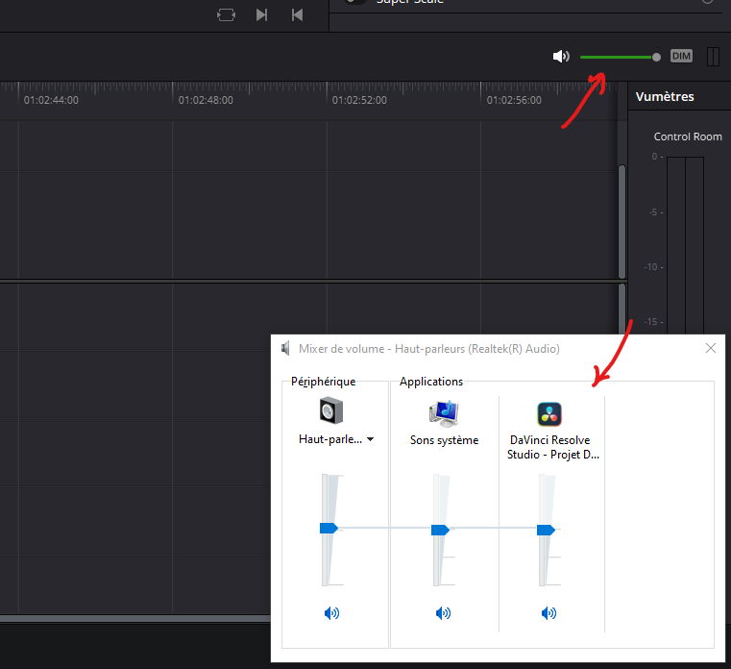Toggle the audio meters panel icon

713,57
